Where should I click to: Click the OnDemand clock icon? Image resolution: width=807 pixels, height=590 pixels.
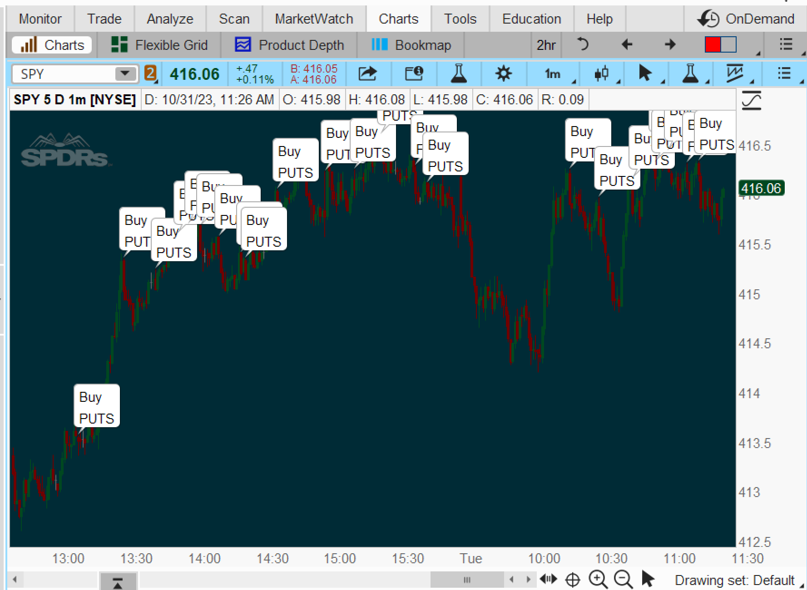pyautogui.click(x=708, y=19)
